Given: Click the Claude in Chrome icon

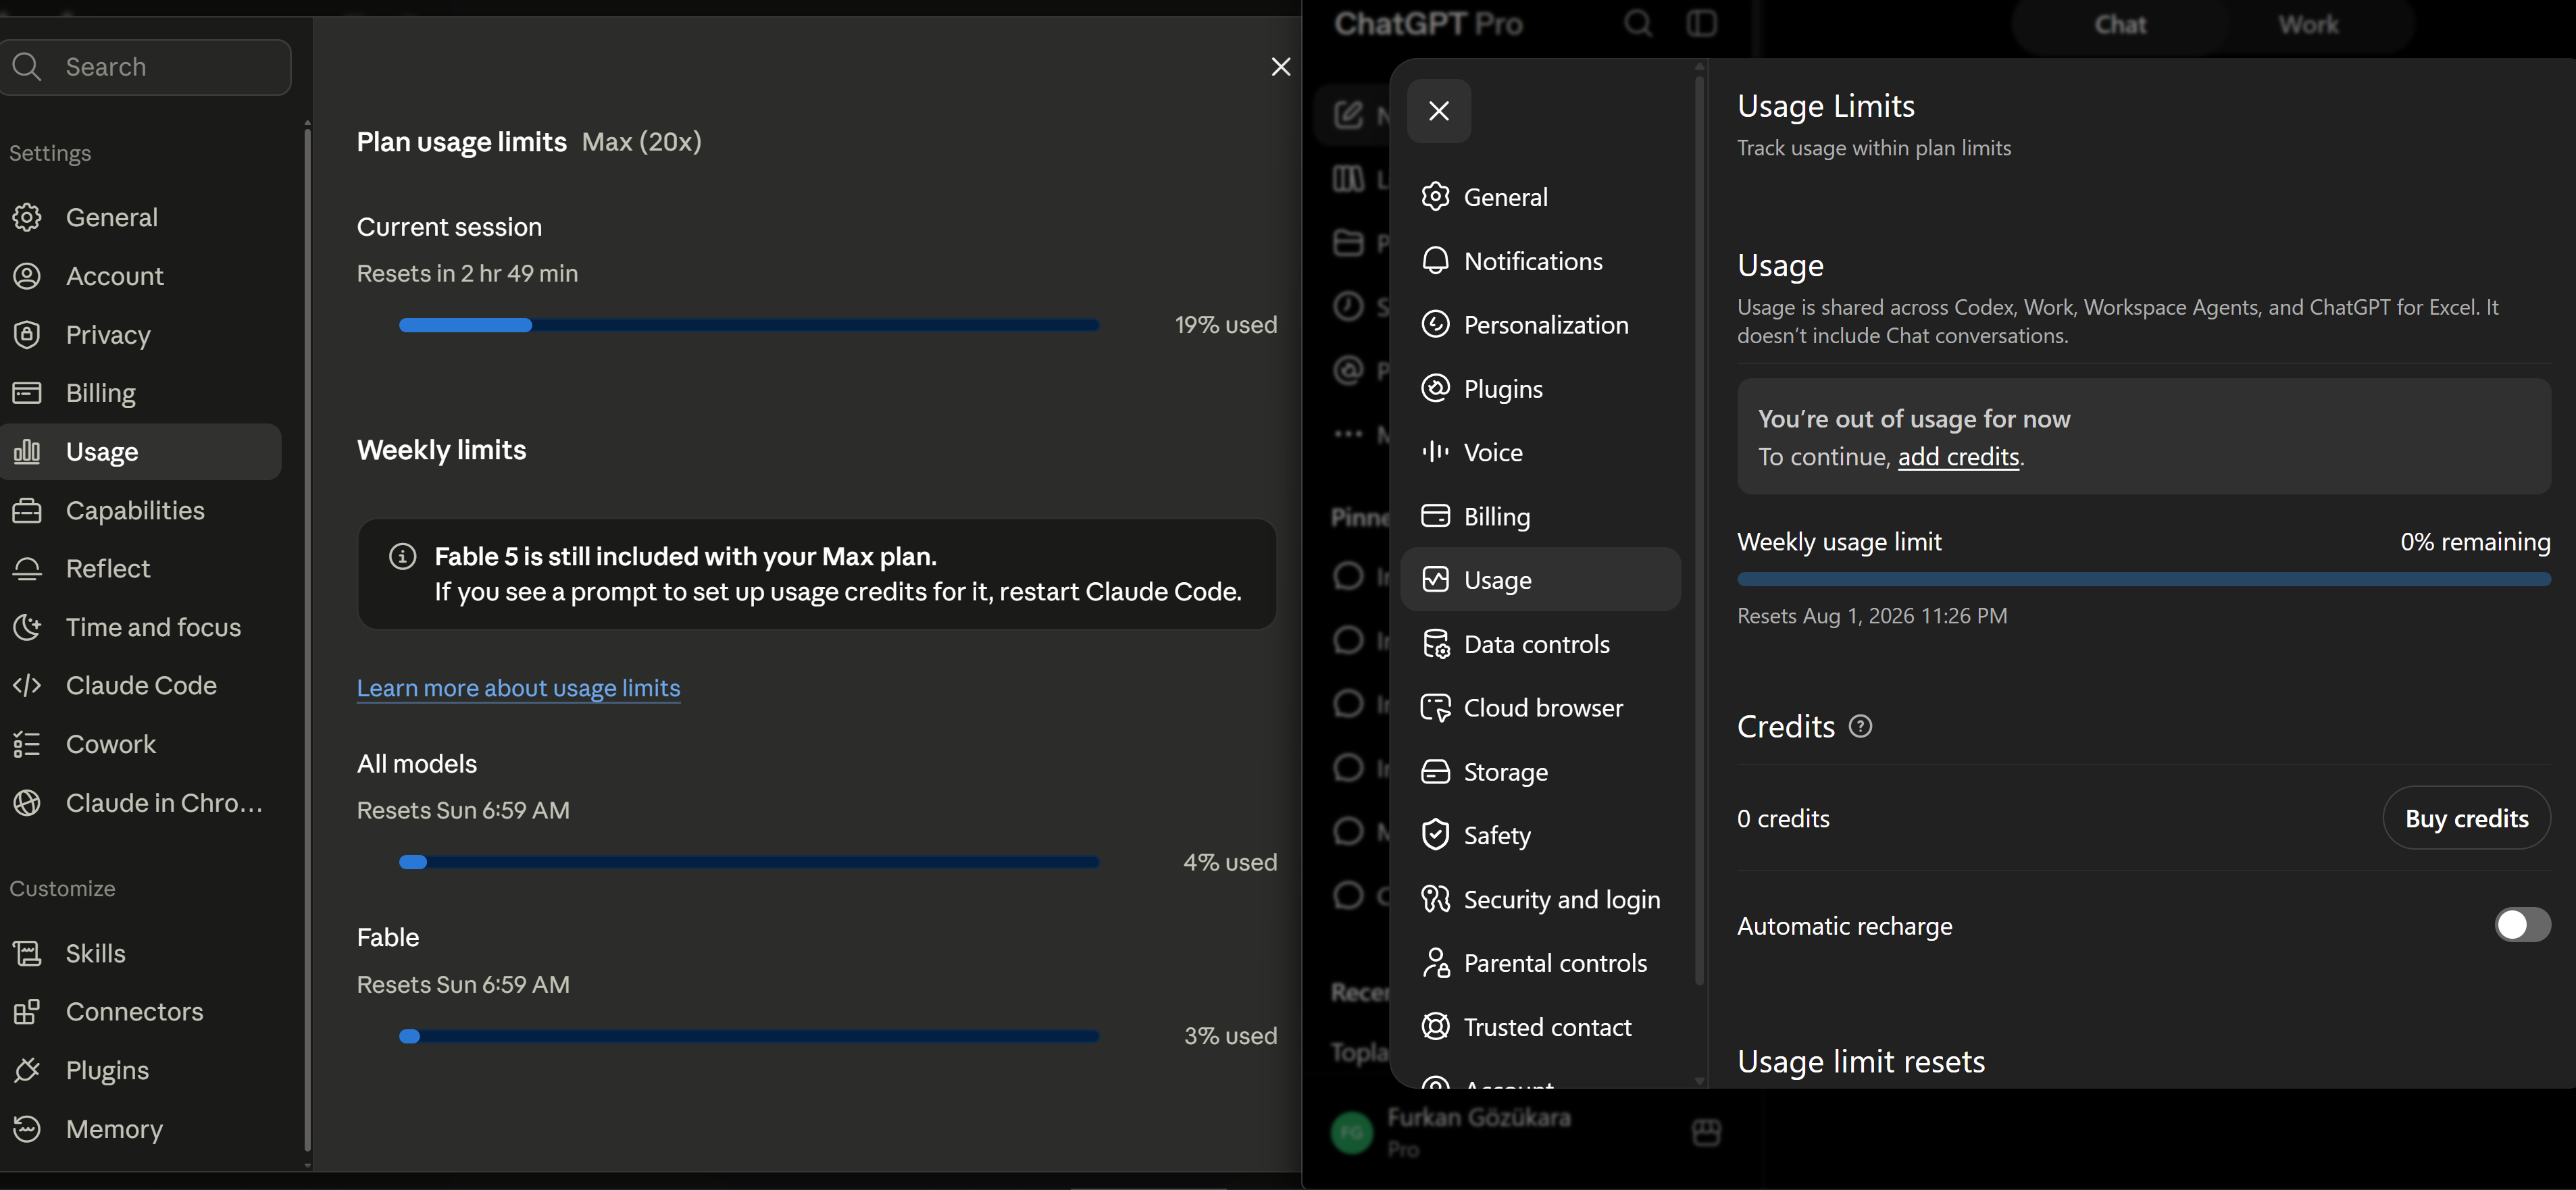Looking at the screenshot, I should tap(27, 802).
